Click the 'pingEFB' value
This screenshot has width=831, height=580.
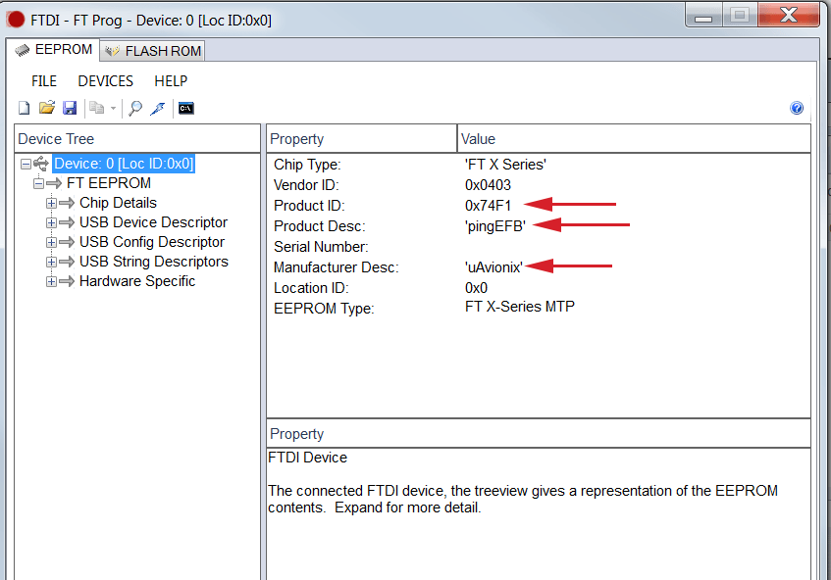(495, 226)
